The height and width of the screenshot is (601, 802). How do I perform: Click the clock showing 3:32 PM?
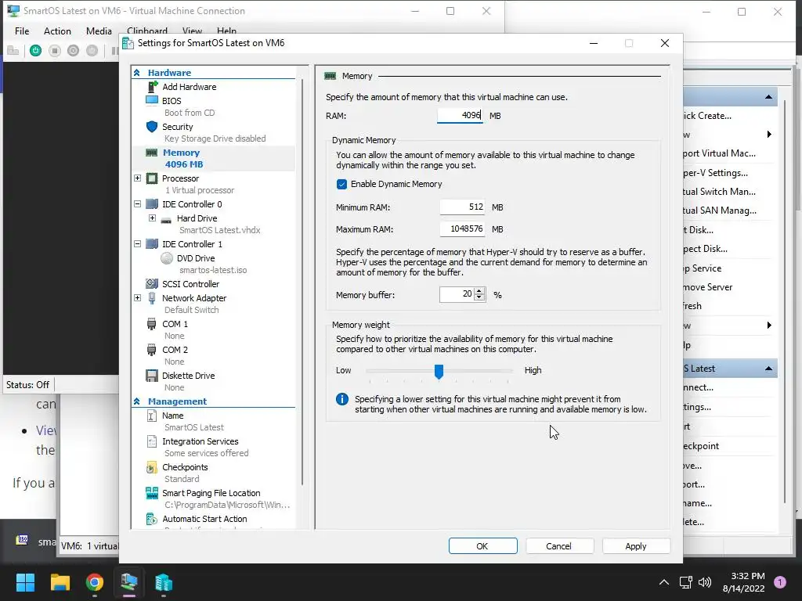(747, 576)
